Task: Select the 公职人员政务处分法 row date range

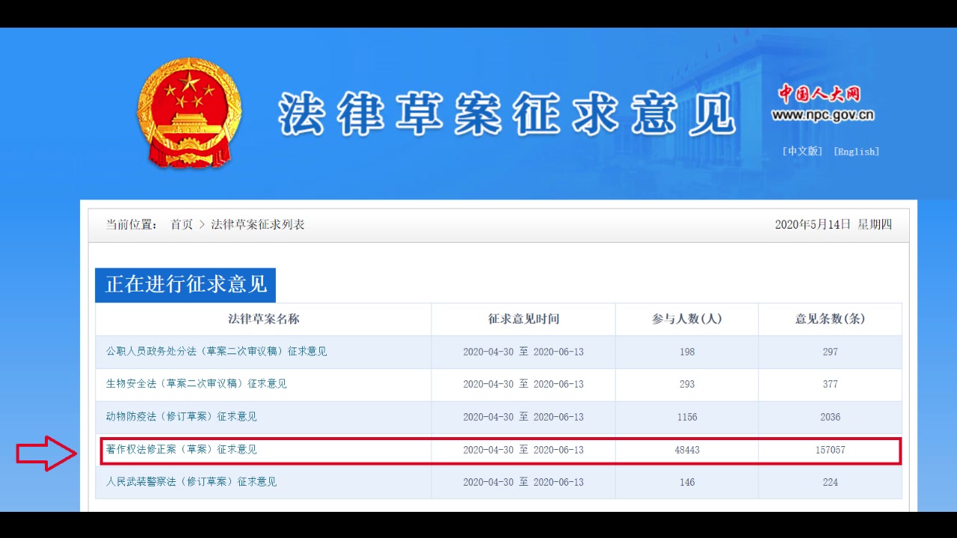Action: click(523, 351)
